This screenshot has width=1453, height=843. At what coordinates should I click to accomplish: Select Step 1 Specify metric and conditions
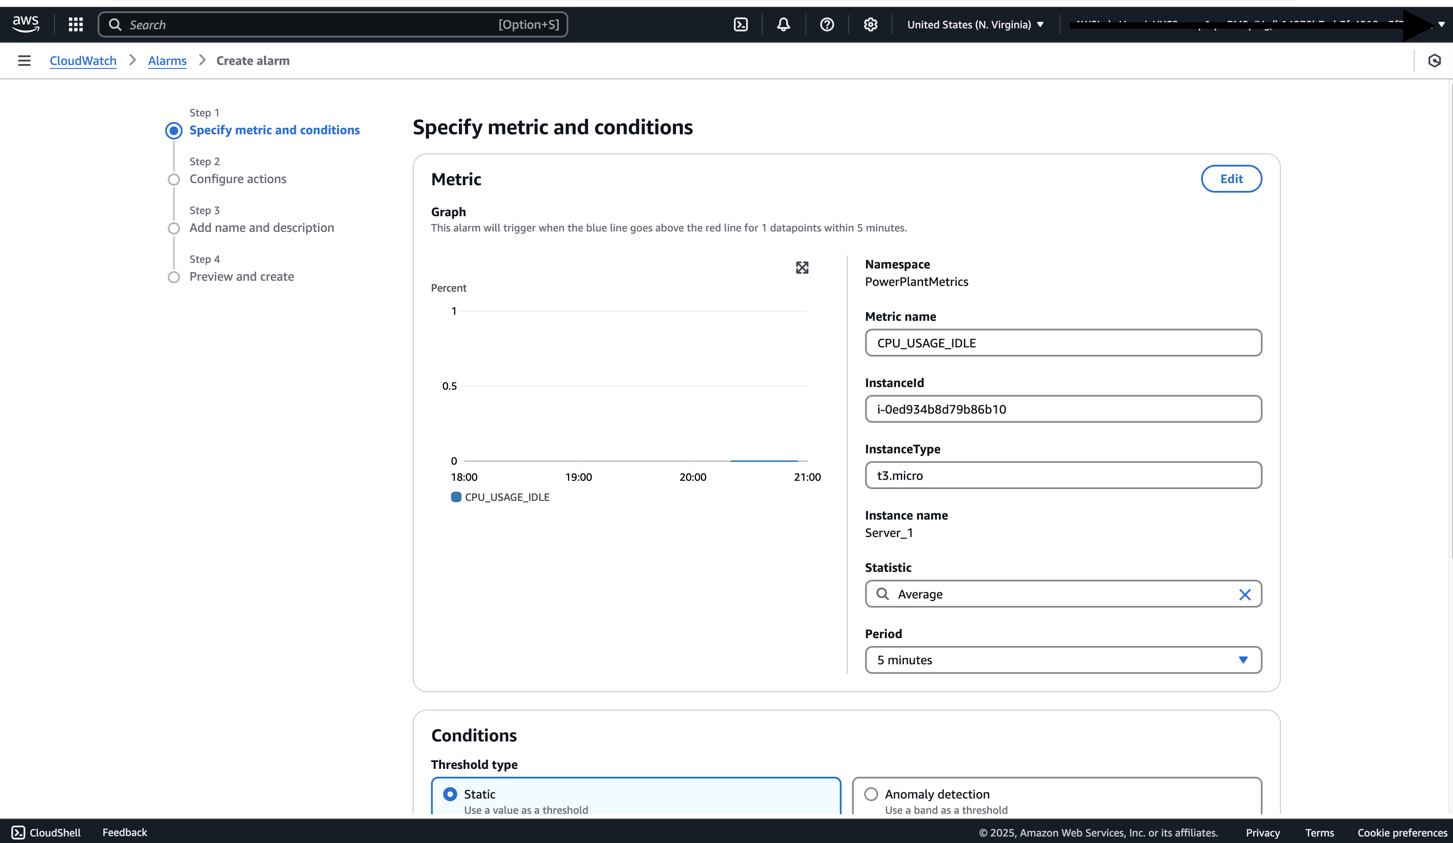[x=275, y=130]
